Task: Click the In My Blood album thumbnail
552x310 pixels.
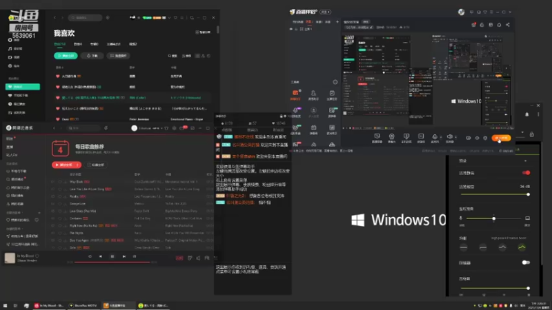Action: pyautogui.click(x=10, y=258)
